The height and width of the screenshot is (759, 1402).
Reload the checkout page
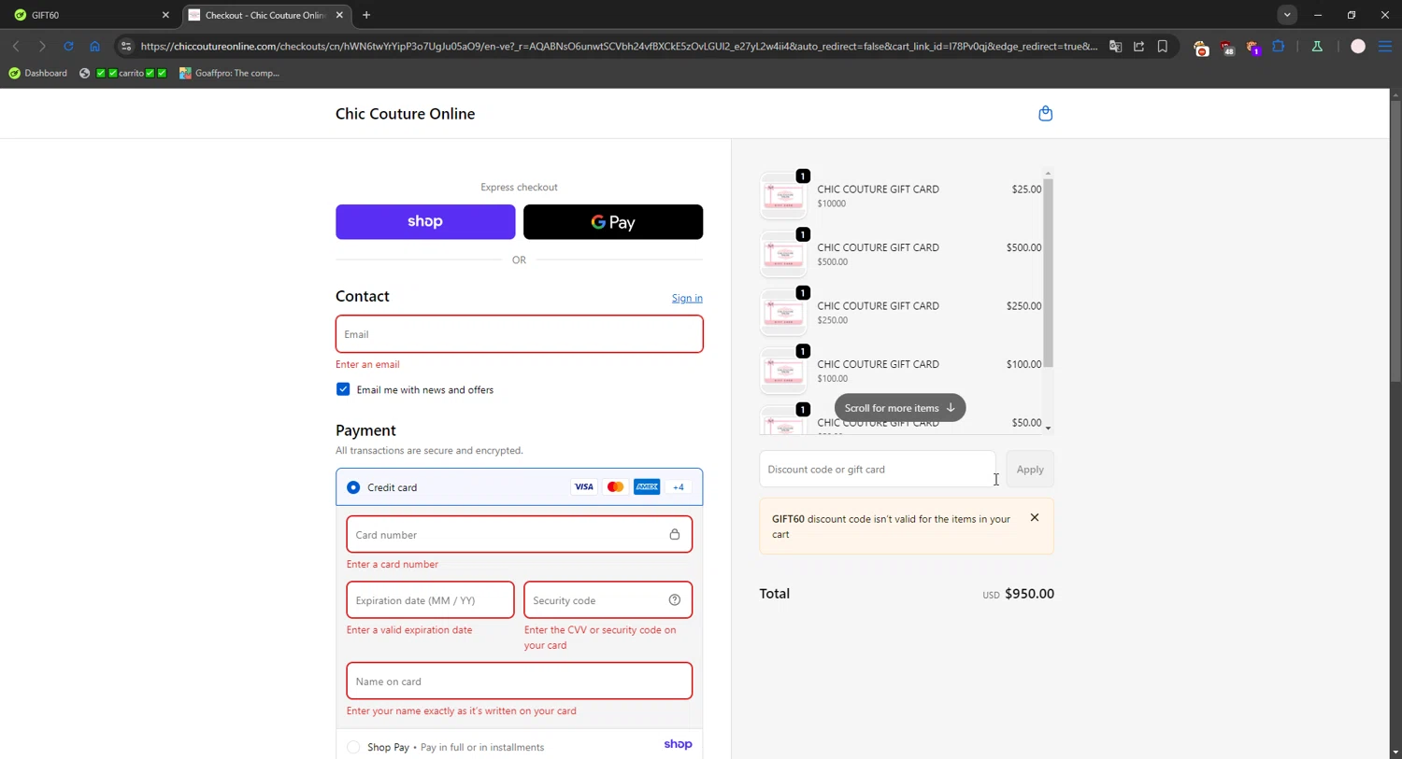(68, 46)
